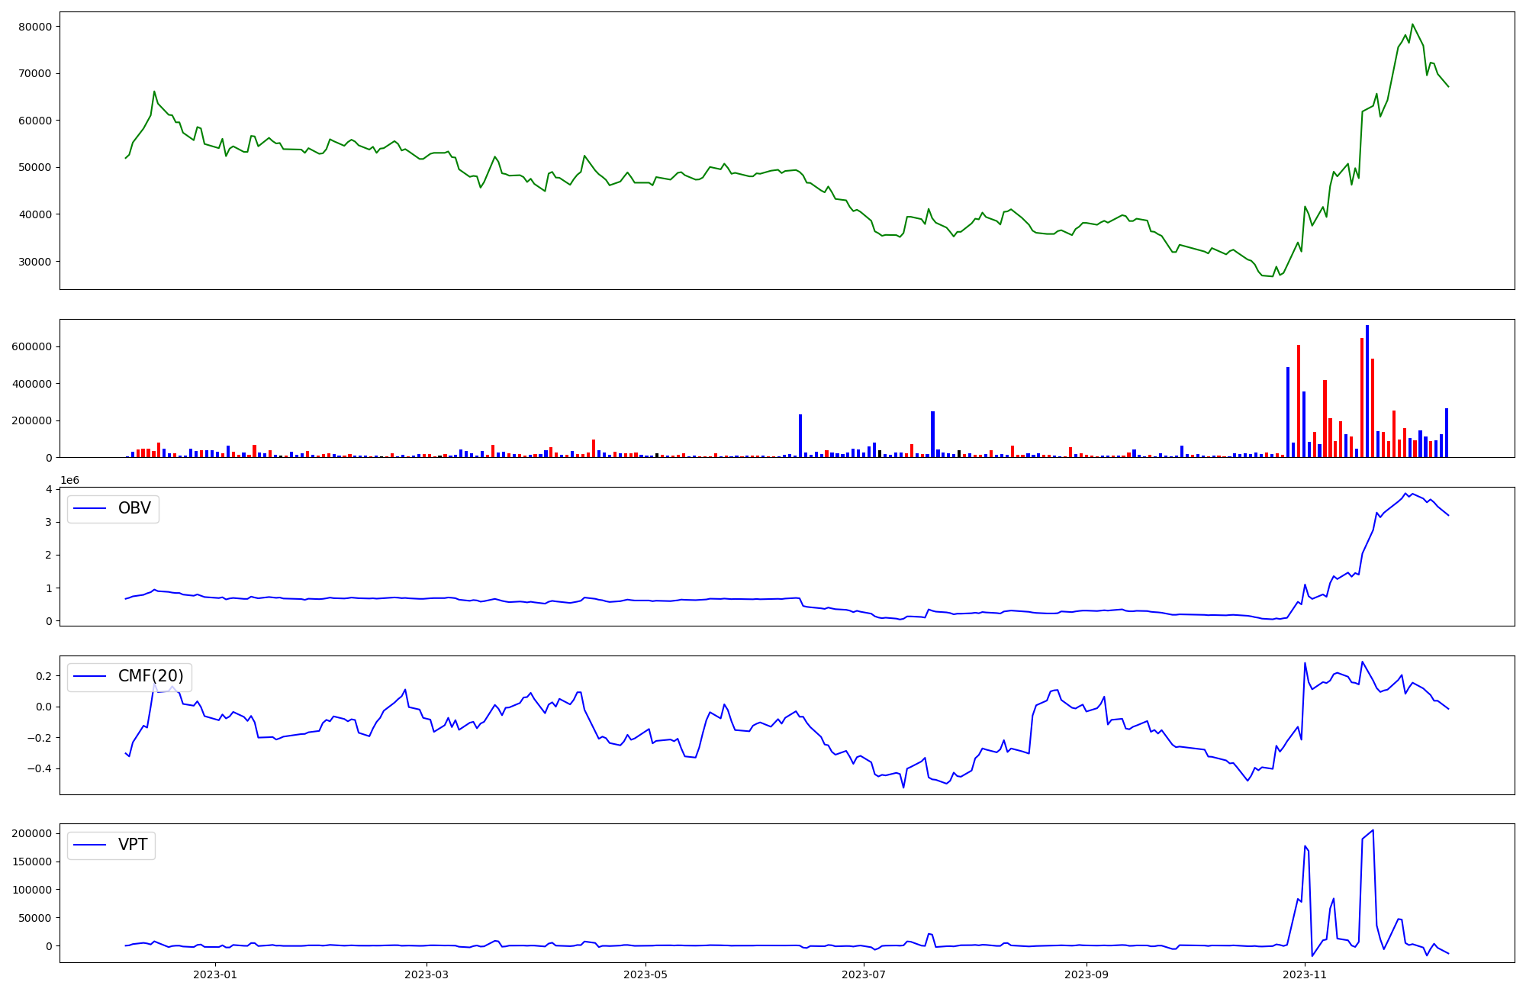1526x992 pixels.
Task: Click the VPT legend entry
Action: pos(133,845)
